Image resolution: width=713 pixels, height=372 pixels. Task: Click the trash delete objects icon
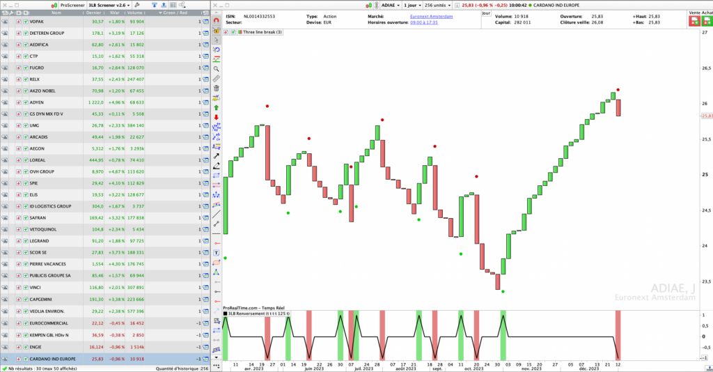pyautogui.click(x=217, y=88)
